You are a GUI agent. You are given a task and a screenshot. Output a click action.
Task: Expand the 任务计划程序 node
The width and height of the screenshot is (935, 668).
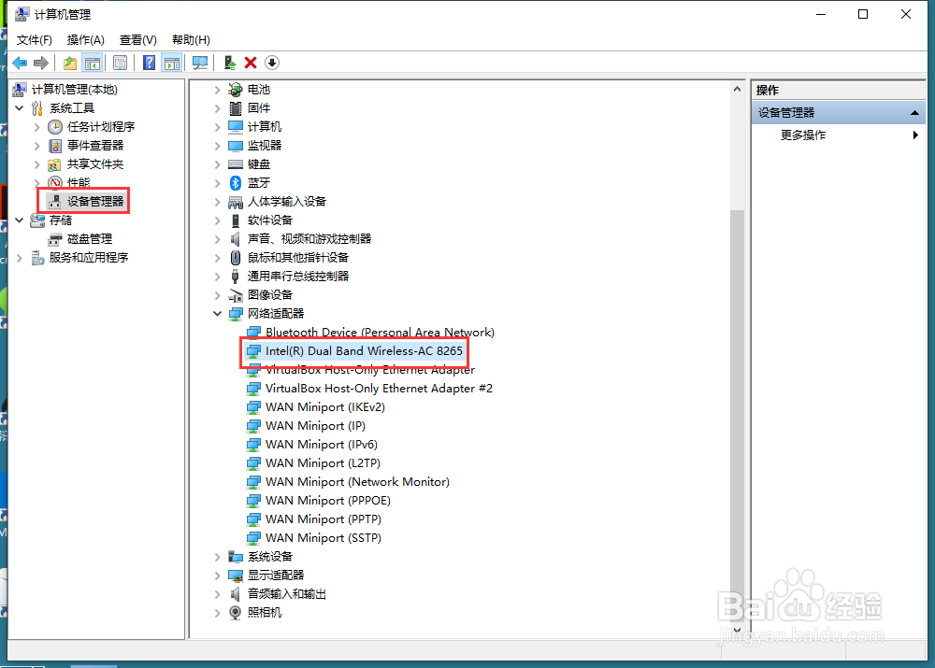coord(37,127)
